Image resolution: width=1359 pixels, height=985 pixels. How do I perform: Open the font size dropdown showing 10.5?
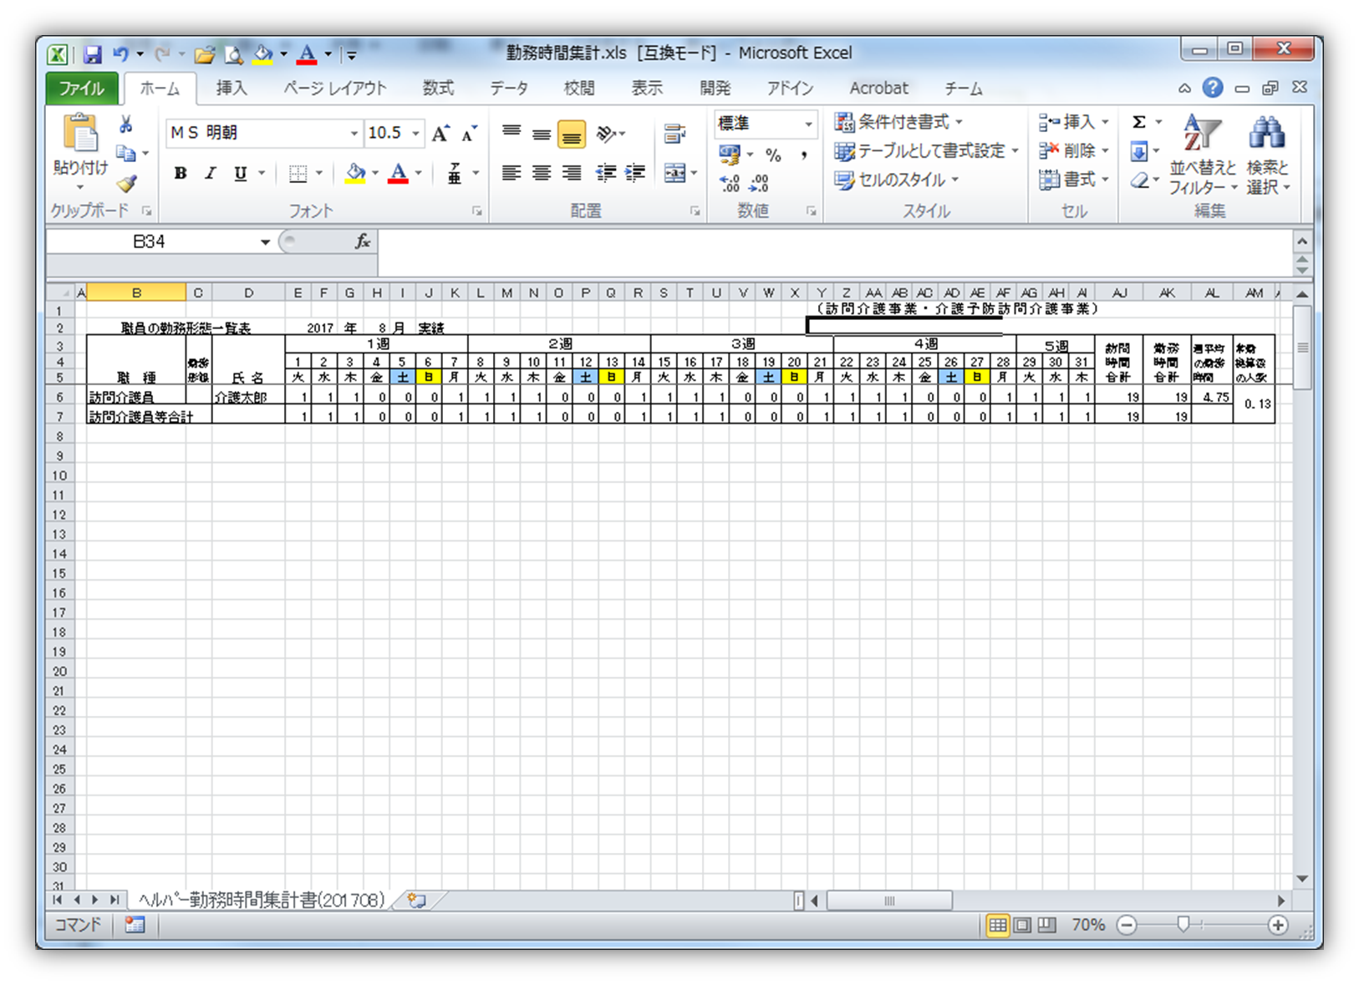point(415,134)
